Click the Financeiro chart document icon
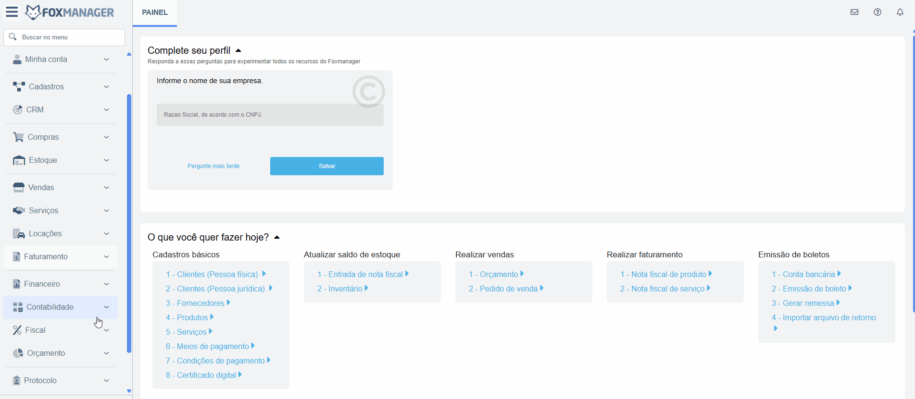 click(x=17, y=284)
